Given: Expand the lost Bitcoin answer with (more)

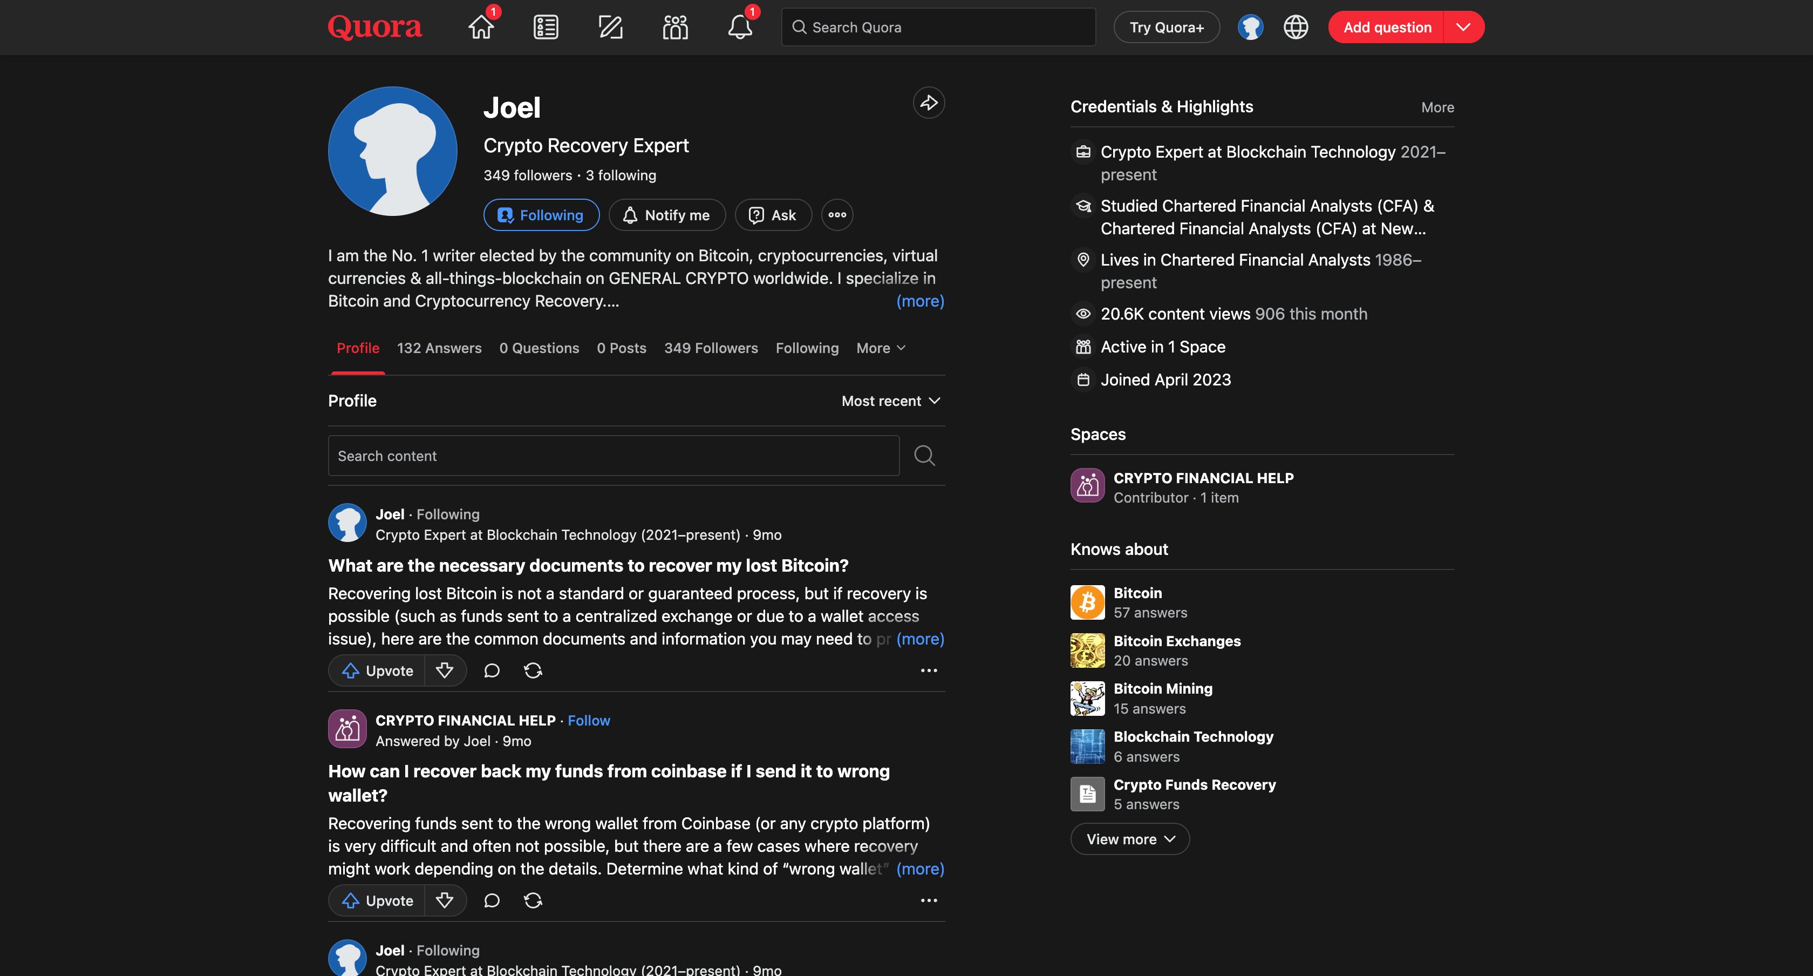Looking at the screenshot, I should coord(920,639).
